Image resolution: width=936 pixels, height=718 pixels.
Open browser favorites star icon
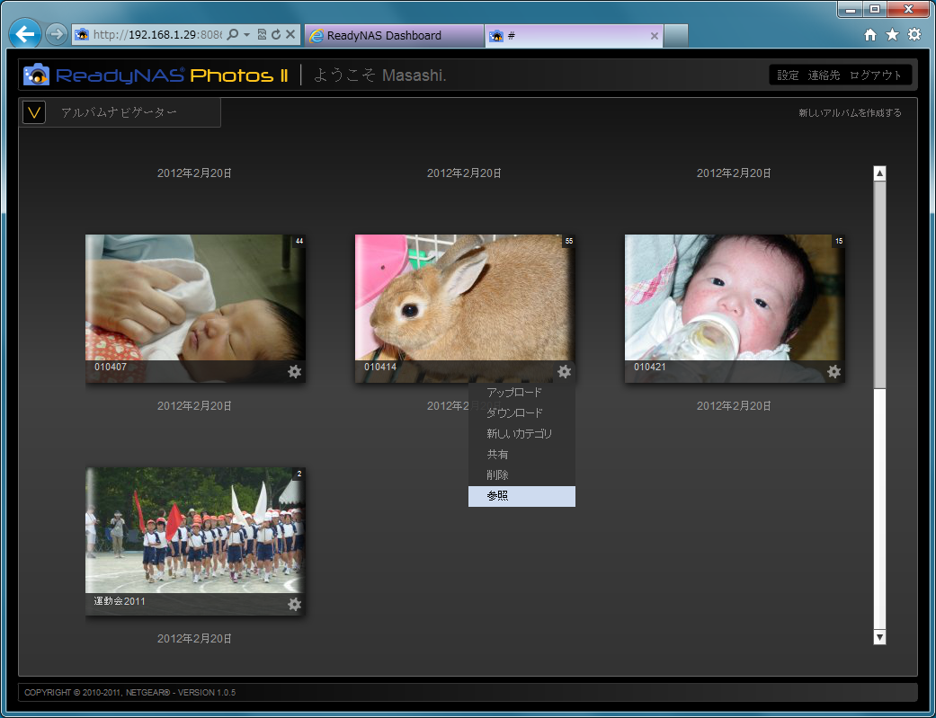tap(892, 35)
